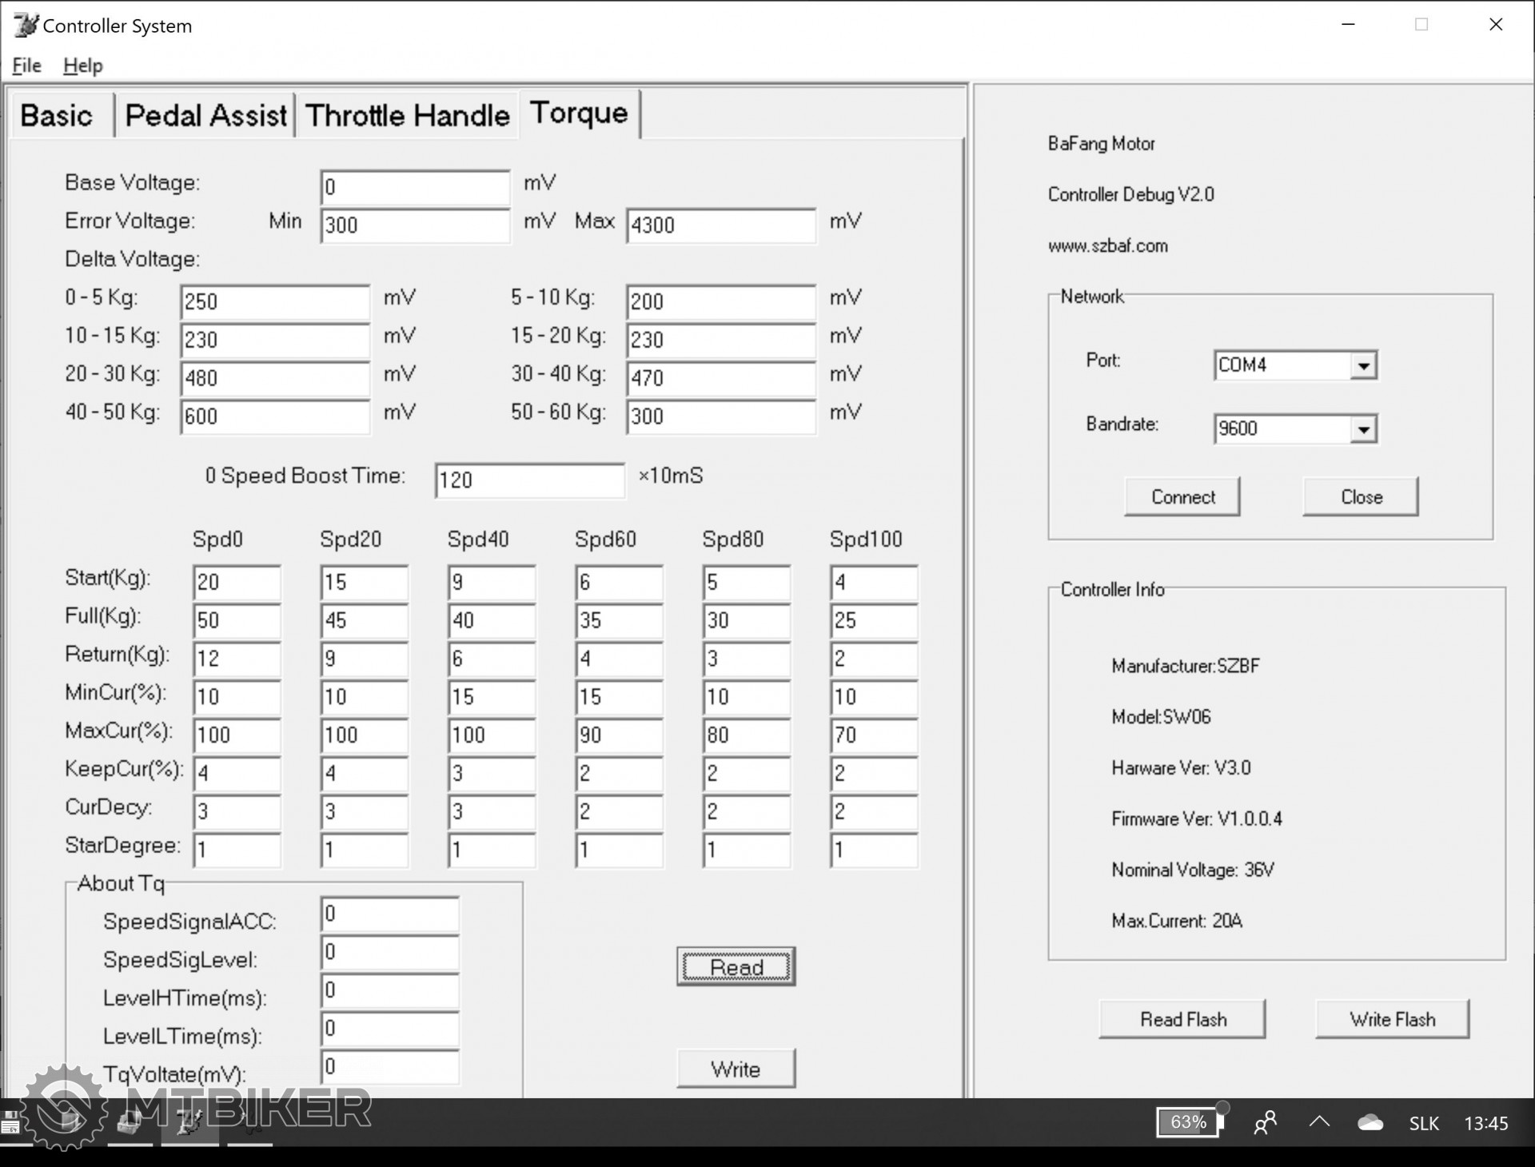Click the Base Voltage input field
The height and width of the screenshot is (1167, 1535).
point(414,188)
